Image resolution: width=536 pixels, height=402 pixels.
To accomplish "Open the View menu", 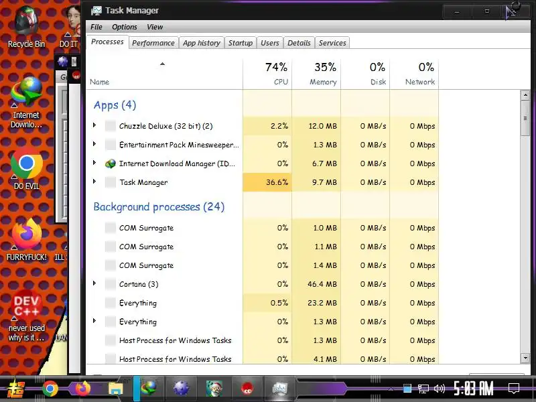I will (155, 27).
